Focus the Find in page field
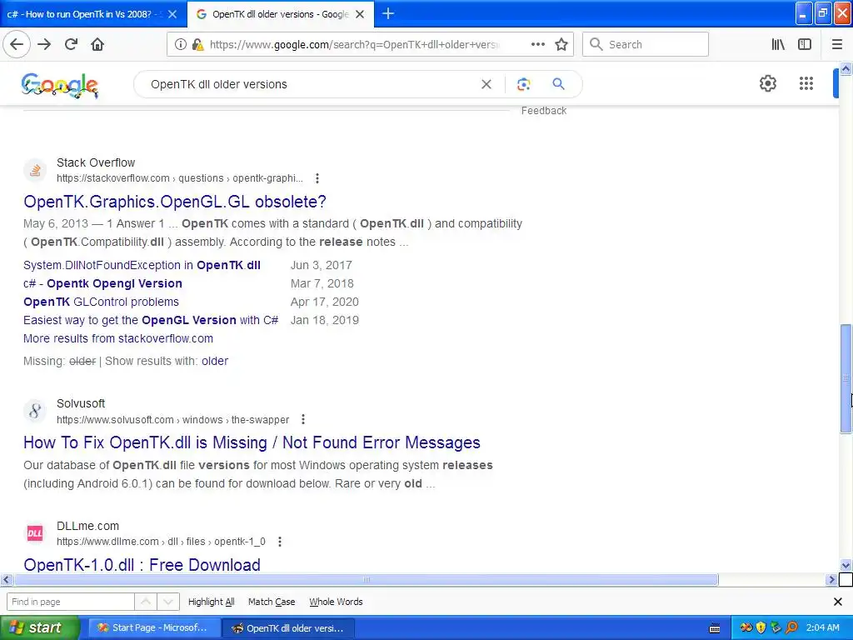Image resolution: width=853 pixels, height=640 pixels. click(x=70, y=602)
